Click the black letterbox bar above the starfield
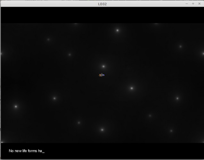 point(102,15)
